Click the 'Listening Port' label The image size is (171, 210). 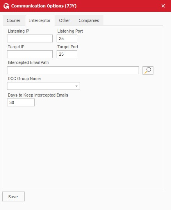click(x=70, y=31)
